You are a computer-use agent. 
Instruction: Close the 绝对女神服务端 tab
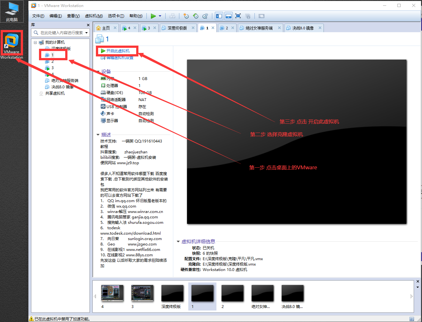pos(279,28)
